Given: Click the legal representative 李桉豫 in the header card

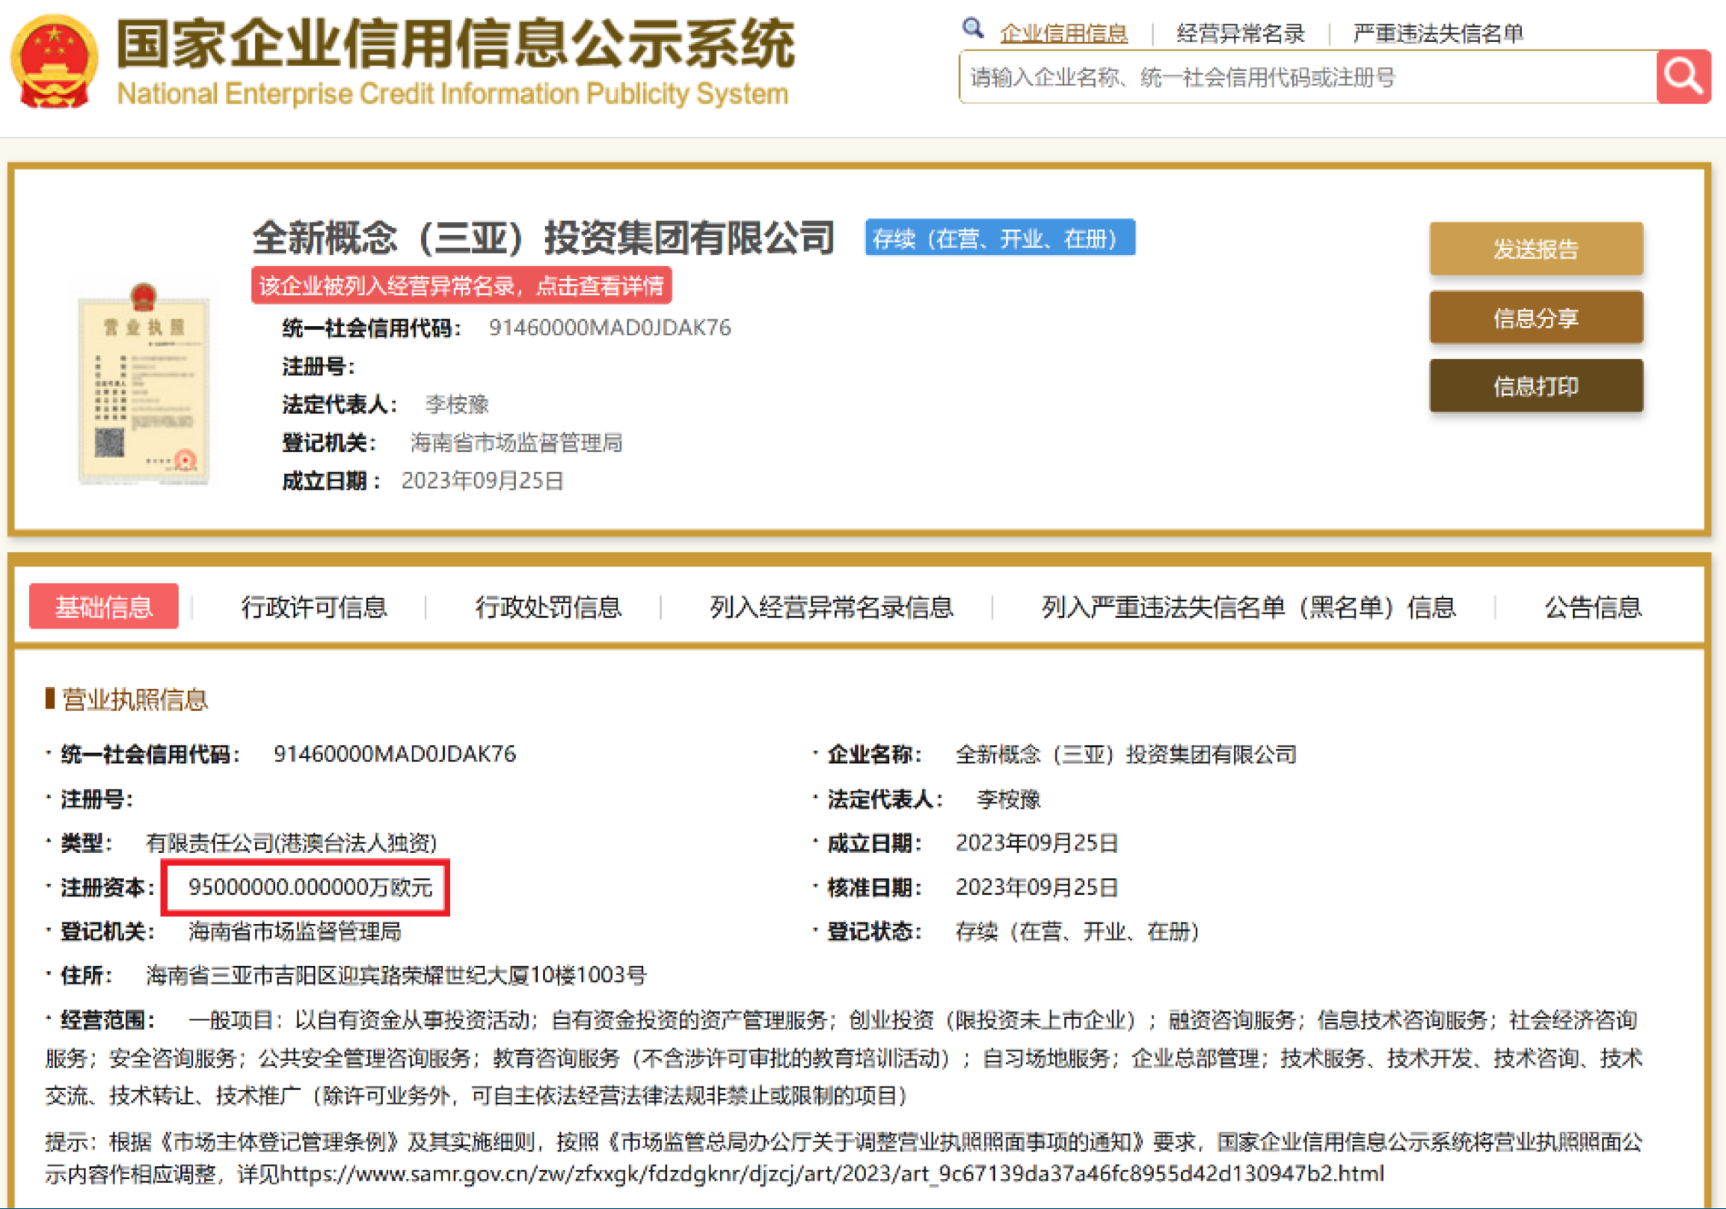Looking at the screenshot, I should [x=457, y=405].
